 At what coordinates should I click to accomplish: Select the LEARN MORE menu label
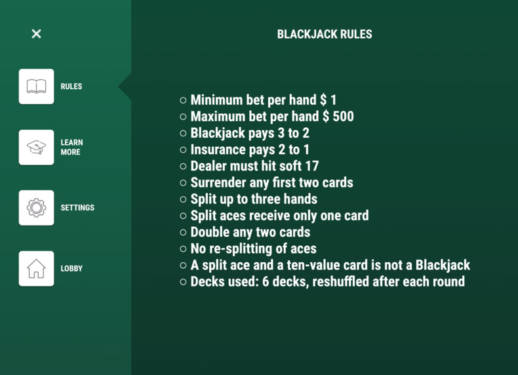click(x=71, y=148)
